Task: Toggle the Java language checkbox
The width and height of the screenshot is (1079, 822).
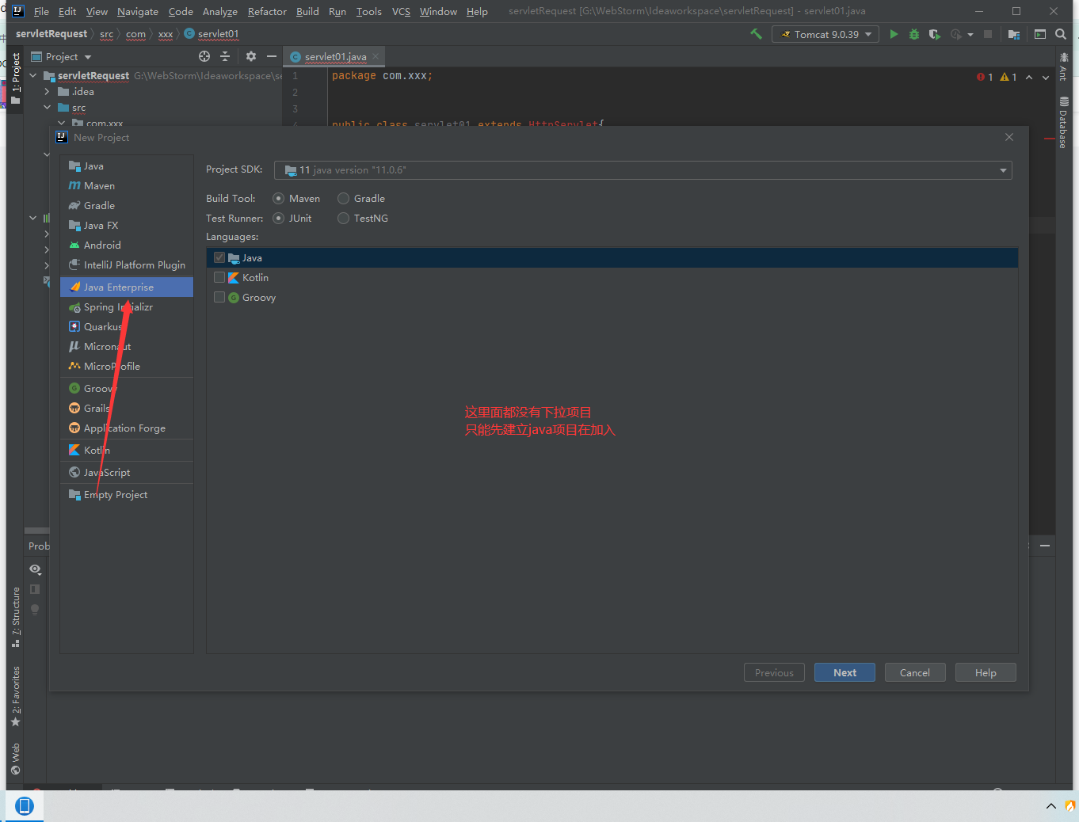Action: click(219, 257)
